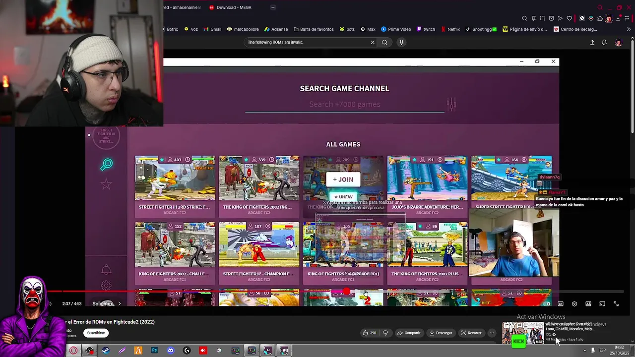
Task: Open a new browser tab
Action: 273,7
